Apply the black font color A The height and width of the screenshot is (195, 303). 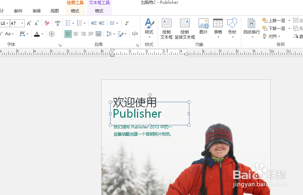(37, 34)
